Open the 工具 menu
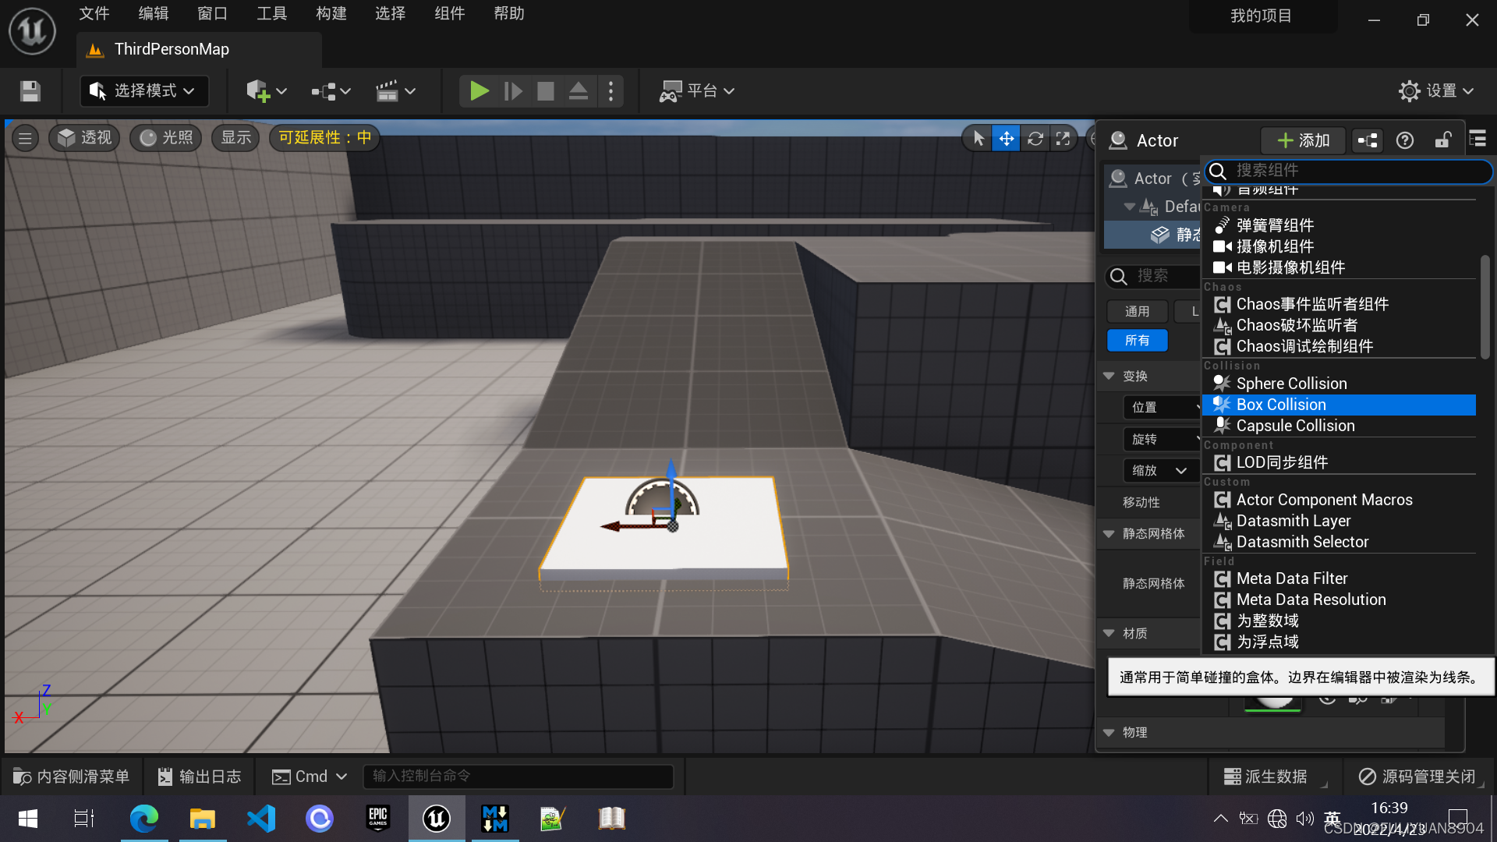The image size is (1497, 842). pyautogui.click(x=271, y=14)
